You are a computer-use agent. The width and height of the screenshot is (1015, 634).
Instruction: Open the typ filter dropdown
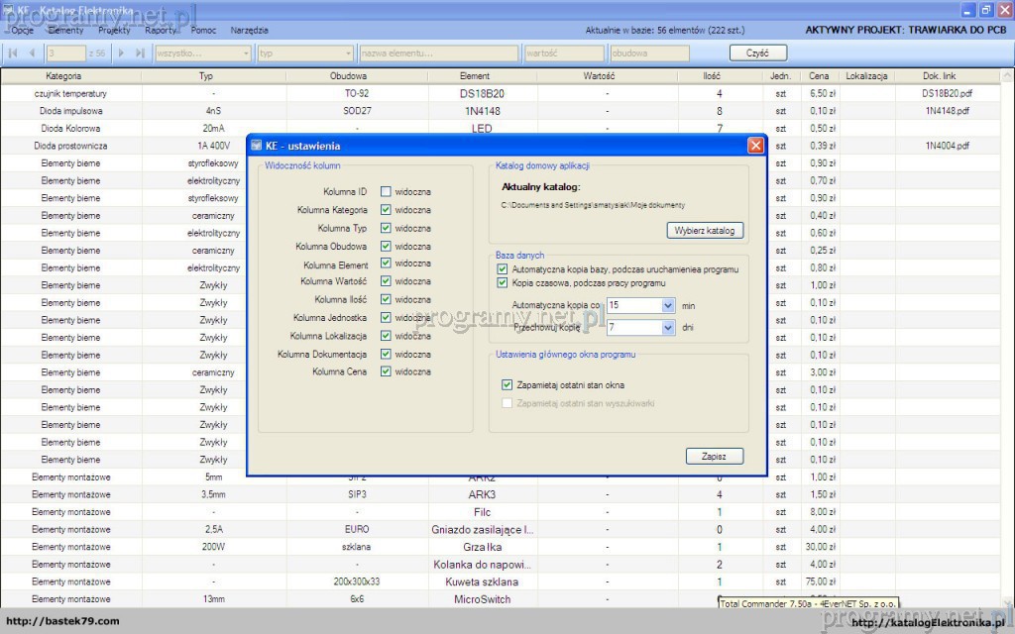point(347,53)
